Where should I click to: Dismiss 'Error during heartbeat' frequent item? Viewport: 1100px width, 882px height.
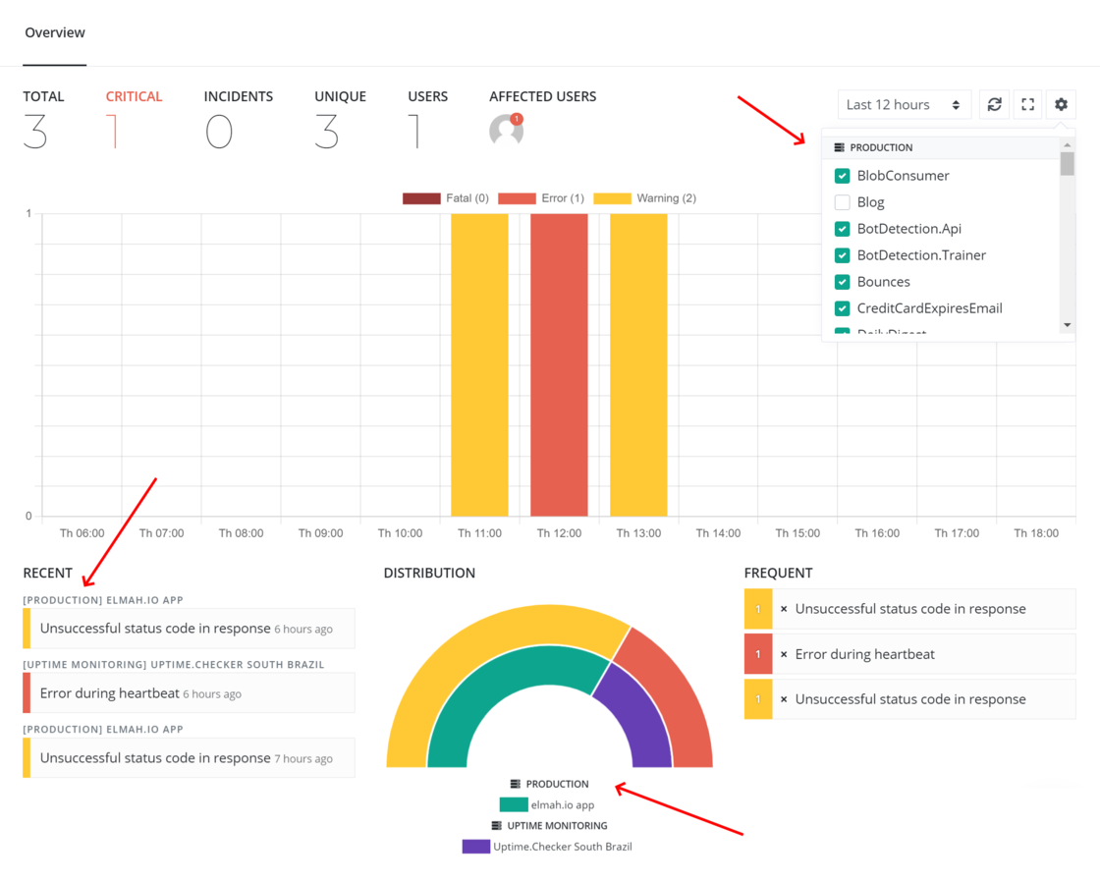[784, 654]
